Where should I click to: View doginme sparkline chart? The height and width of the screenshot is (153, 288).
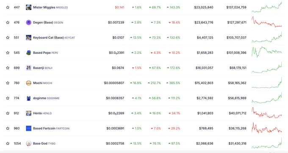(267, 98)
